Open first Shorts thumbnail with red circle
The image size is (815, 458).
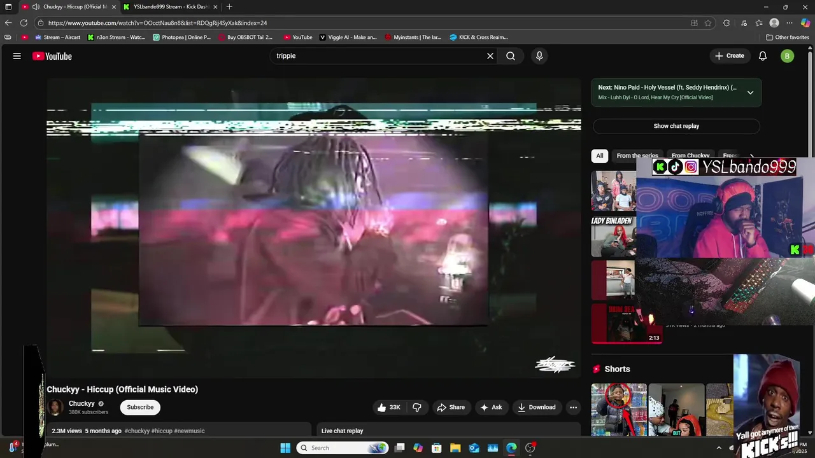tap(619, 410)
